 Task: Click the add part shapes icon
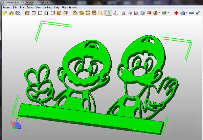(11, 13)
